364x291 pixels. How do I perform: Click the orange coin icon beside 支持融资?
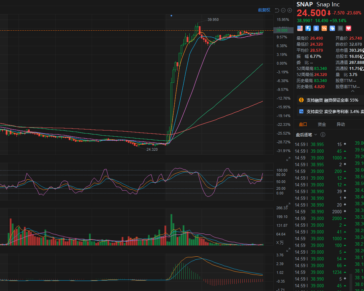coord(301,100)
